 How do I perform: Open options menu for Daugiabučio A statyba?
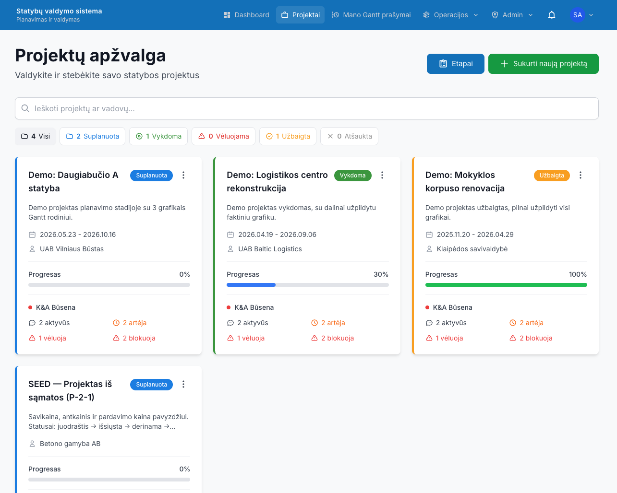pos(183,175)
